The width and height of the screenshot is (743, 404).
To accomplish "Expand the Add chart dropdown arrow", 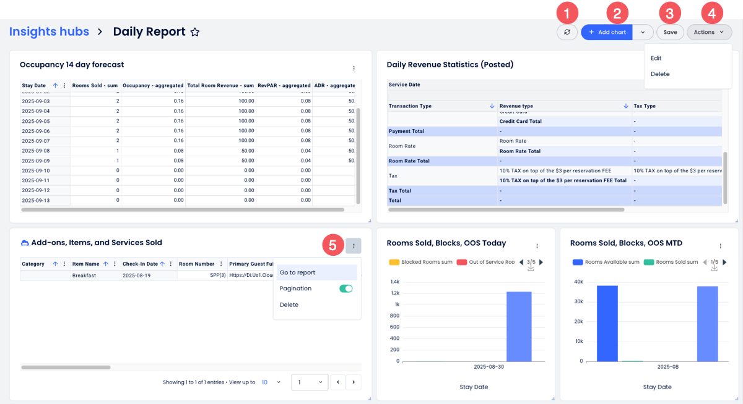I will tap(643, 32).
